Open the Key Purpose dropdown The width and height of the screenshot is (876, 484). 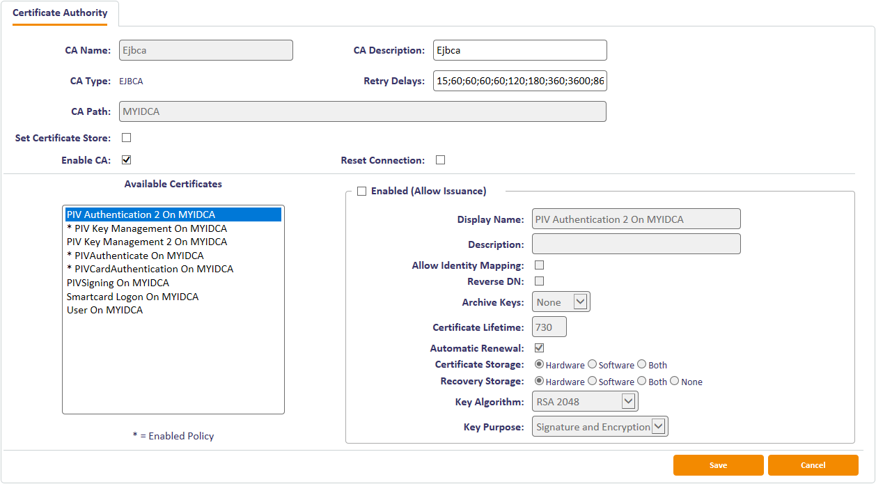click(600, 427)
